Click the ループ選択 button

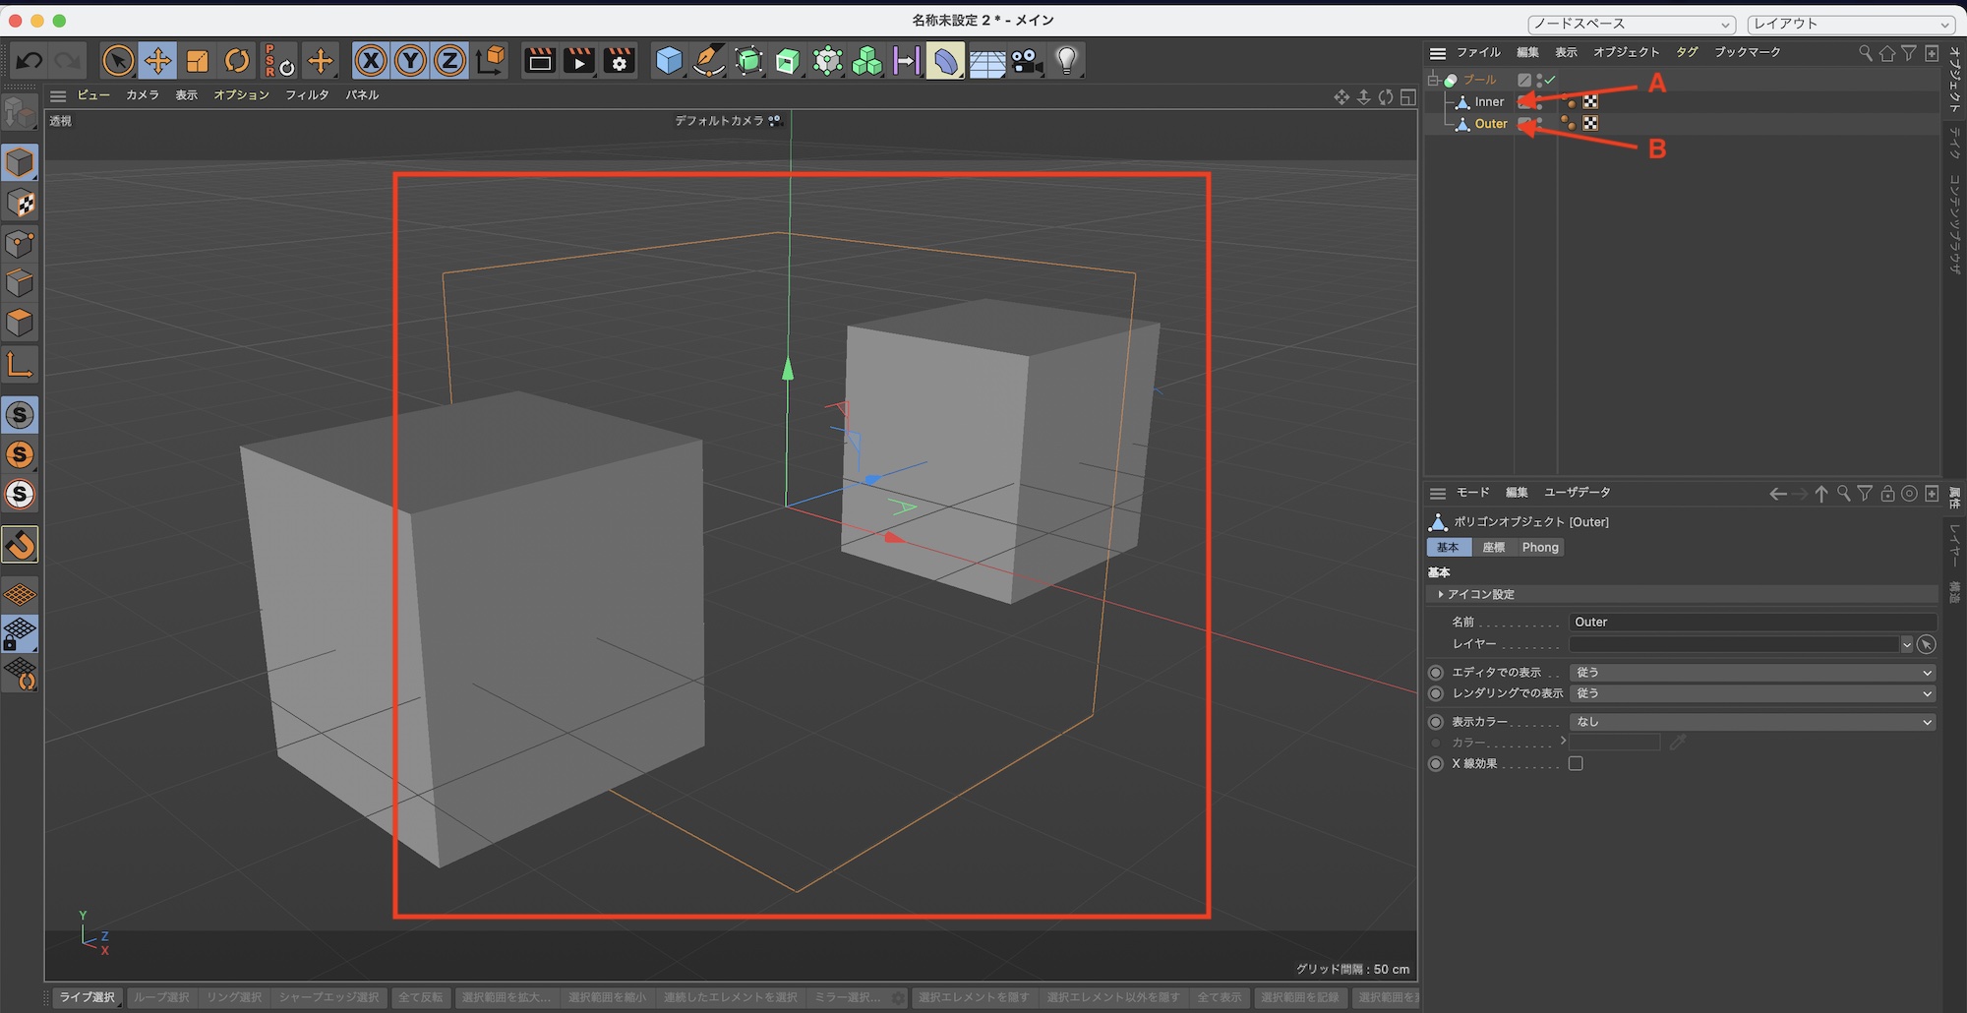(x=161, y=997)
